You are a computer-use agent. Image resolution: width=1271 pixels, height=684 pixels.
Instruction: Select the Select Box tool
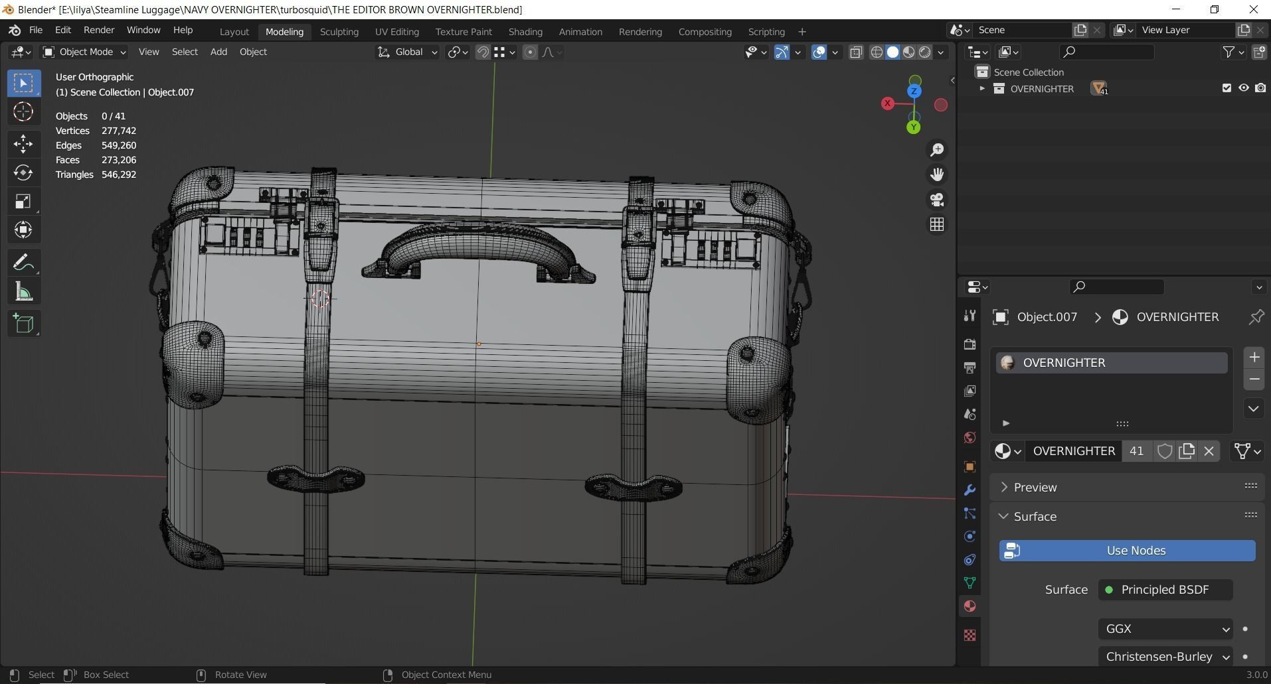(23, 83)
